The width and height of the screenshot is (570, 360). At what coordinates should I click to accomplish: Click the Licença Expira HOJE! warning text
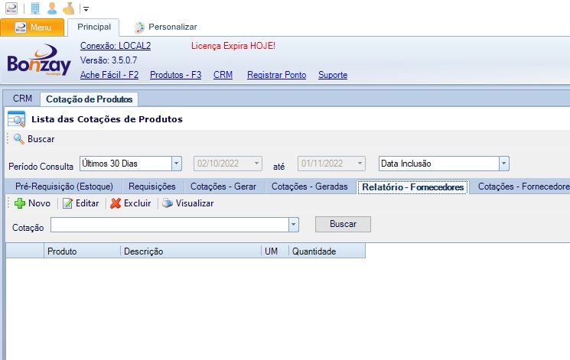233,46
